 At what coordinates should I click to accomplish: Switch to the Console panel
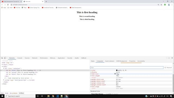coord(20,58)
